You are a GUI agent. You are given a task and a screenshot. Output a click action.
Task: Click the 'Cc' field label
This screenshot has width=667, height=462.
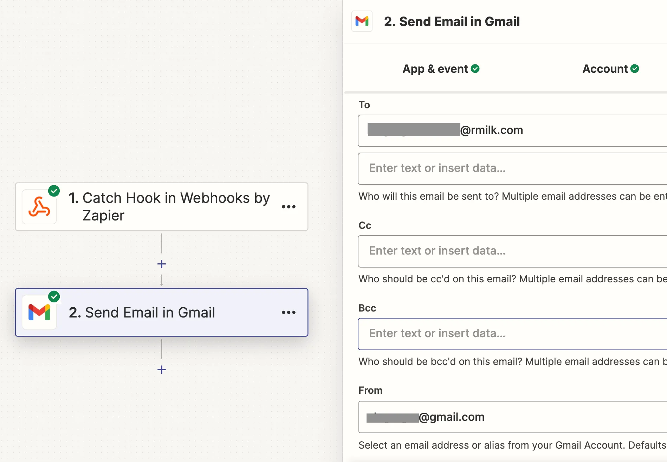point(365,225)
